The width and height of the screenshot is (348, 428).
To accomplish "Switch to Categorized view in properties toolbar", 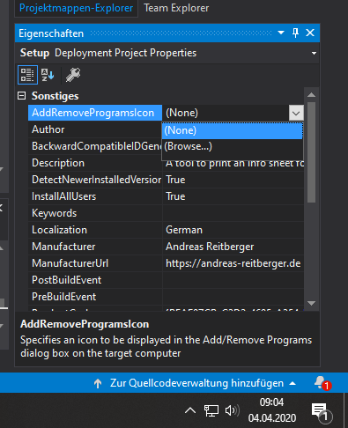I will [27, 75].
